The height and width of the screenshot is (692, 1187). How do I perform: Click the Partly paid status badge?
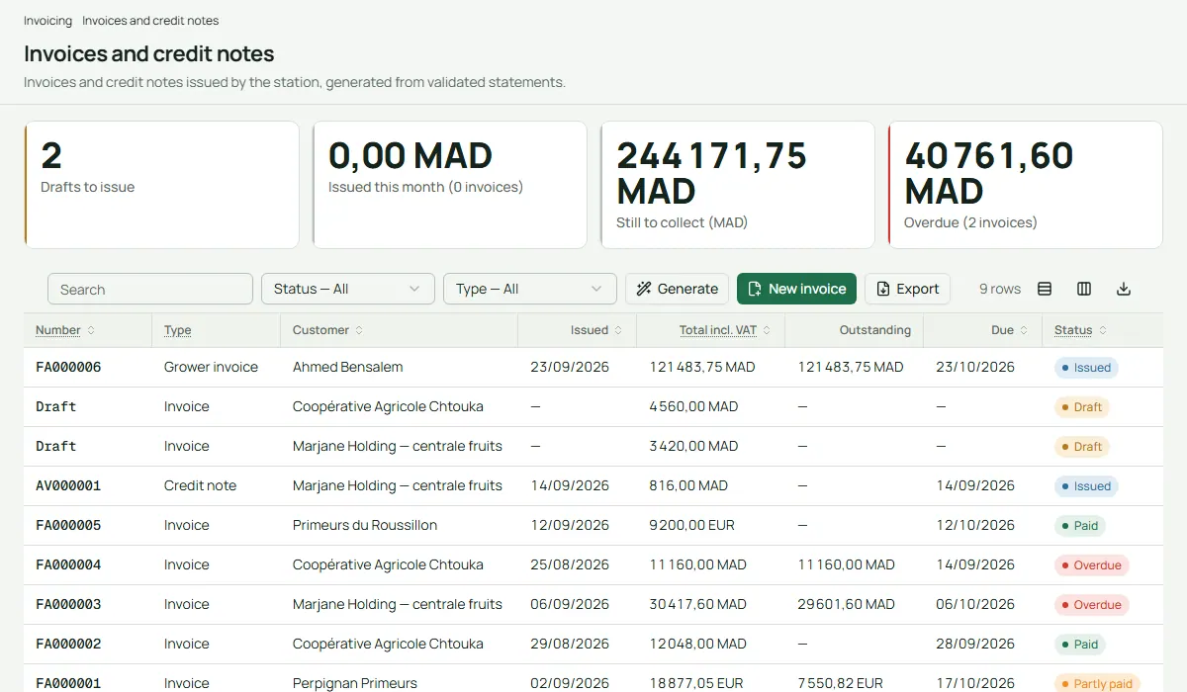click(x=1097, y=683)
